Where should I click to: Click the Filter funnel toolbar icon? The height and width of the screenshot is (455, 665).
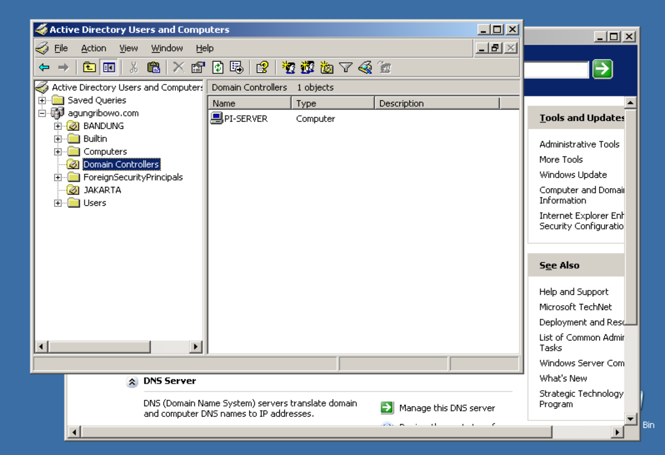point(346,67)
